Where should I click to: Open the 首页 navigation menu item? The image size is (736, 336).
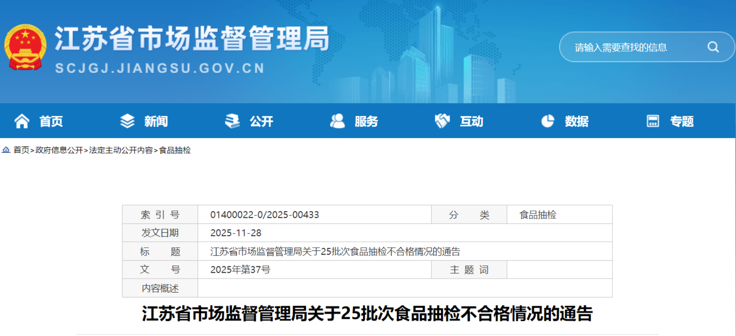click(51, 121)
